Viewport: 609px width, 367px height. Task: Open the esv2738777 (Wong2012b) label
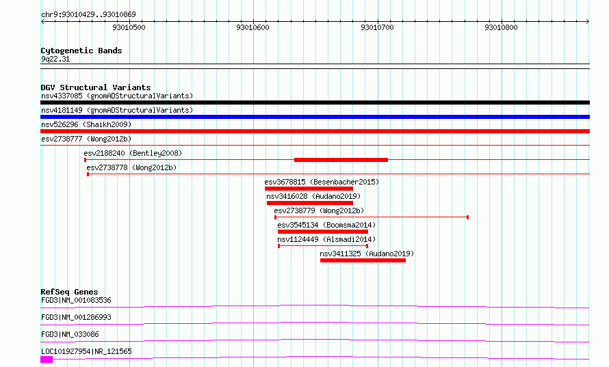[x=86, y=139]
